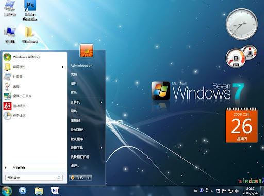Open Control Panel (控制面板) in the Start menu
Image resolution: width=264 pixels, height=196 pixels.
point(77,130)
